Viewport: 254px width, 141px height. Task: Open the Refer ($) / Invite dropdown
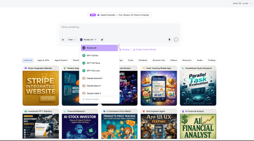point(242,4)
